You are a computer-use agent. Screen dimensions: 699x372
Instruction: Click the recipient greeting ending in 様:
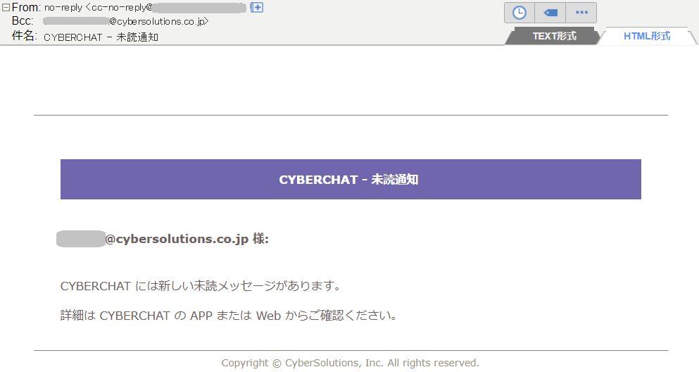(x=163, y=239)
